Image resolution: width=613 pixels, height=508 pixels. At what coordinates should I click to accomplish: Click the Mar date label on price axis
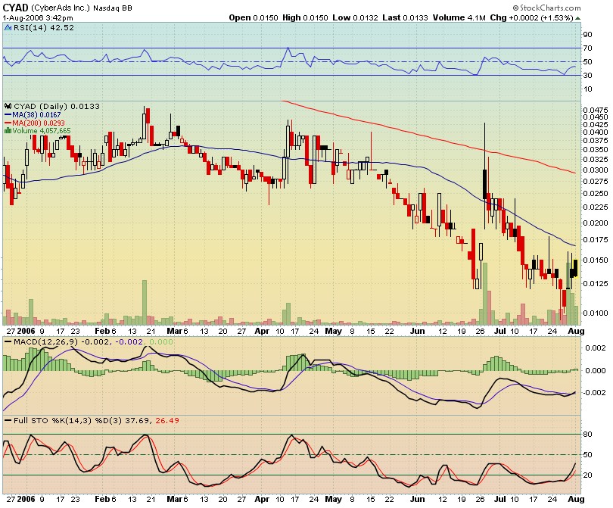176,331
